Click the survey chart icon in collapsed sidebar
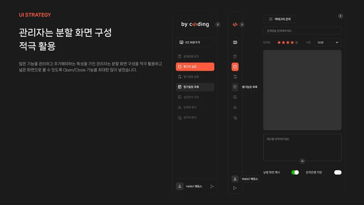Viewport: 364px width, 205px height. click(235, 97)
